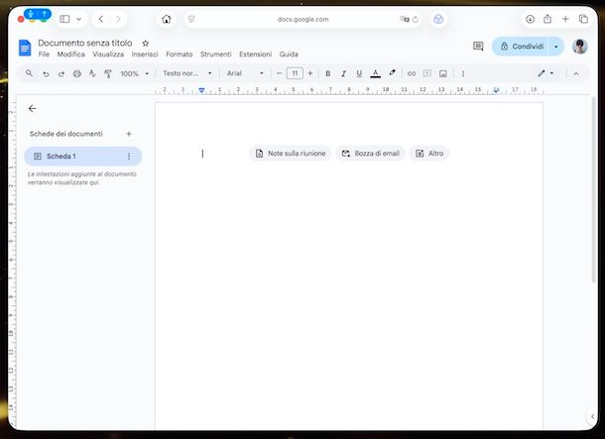Redo the last action
Image resolution: width=605 pixels, height=439 pixels.
pyautogui.click(x=61, y=73)
